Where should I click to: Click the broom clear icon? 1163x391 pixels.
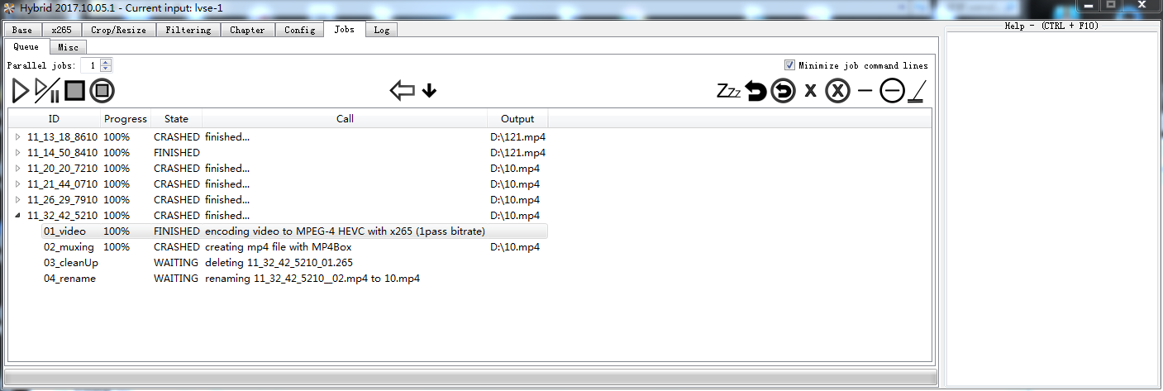tap(916, 91)
